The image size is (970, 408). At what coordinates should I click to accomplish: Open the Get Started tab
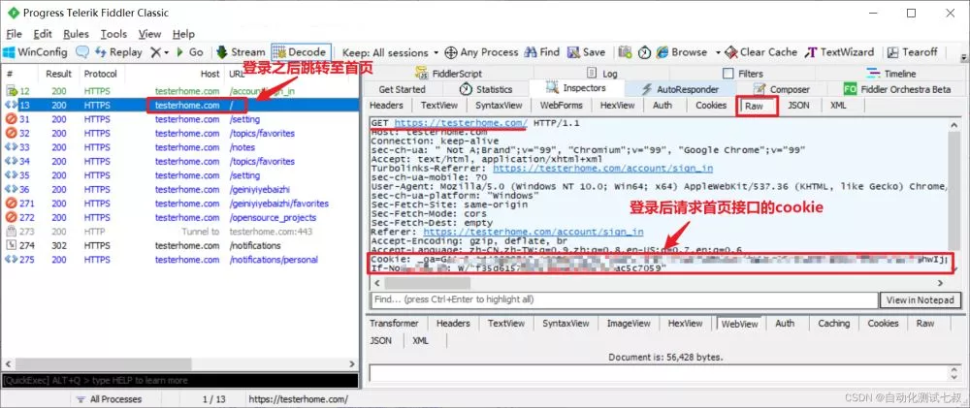[402, 89]
